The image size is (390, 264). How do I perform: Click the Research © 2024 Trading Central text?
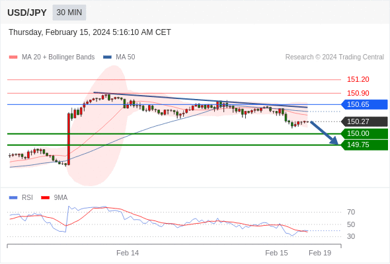point(334,57)
